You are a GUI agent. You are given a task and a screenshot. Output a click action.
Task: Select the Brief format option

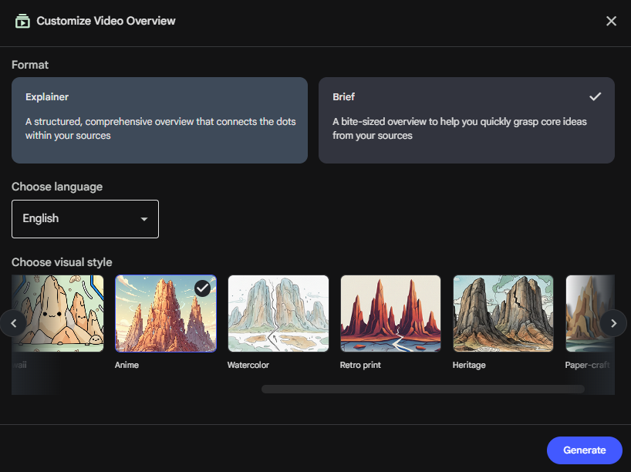[x=466, y=120]
